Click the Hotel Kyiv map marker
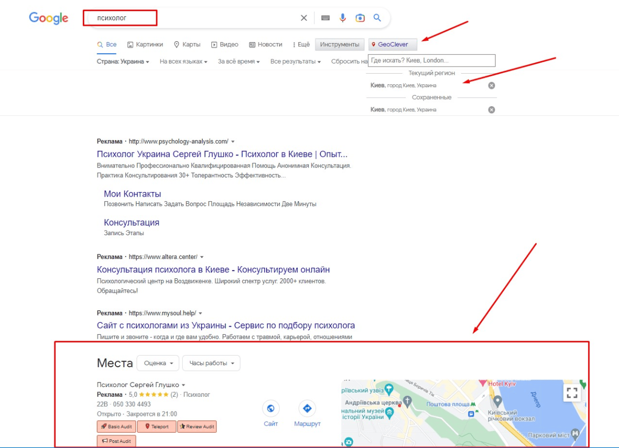Screen dimensions: 619x448 [x=483, y=382]
